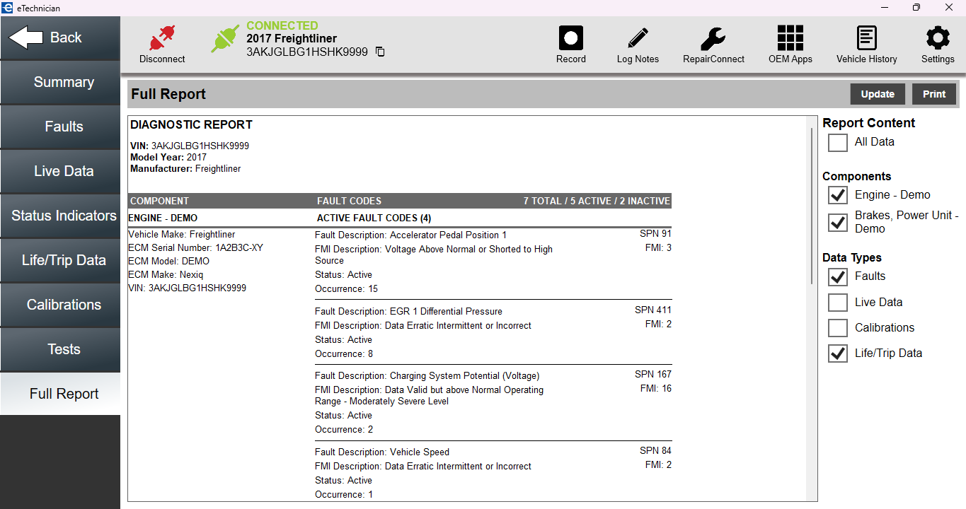
Task: Click Manufacturer: Freightliner line
Action: coord(185,169)
